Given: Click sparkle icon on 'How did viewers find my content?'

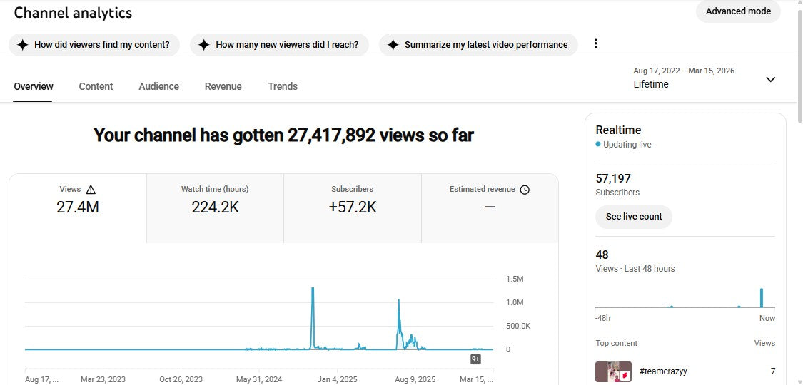Looking at the screenshot, I should click(x=23, y=45).
